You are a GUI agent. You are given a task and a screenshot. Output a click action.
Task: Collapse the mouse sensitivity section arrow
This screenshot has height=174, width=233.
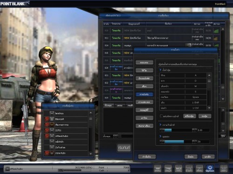(x=160, y=124)
